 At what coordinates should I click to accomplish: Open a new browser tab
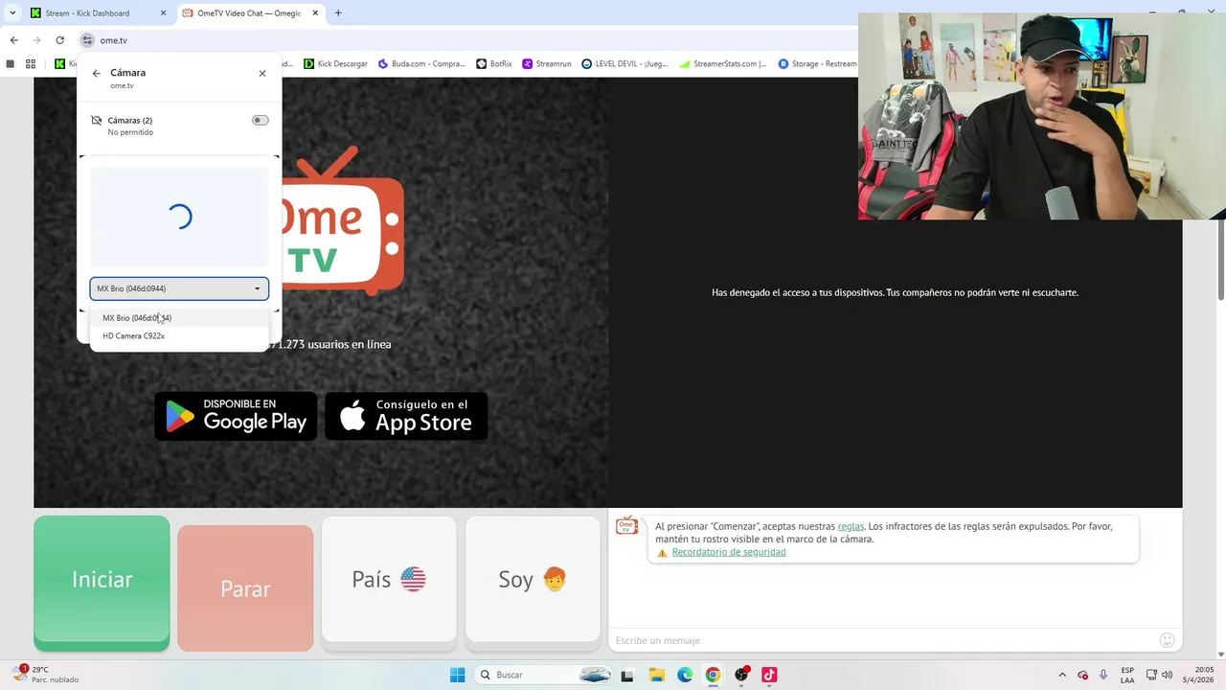coord(338,13)
